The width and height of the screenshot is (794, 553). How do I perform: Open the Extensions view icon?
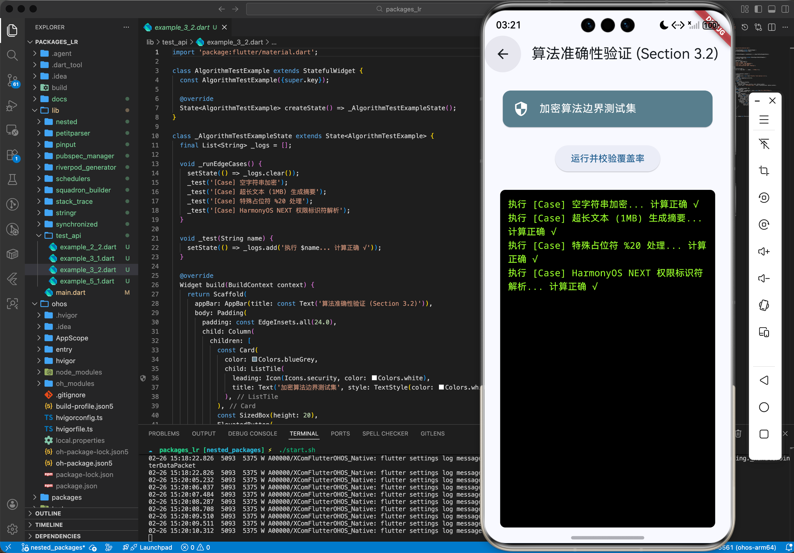12,155
